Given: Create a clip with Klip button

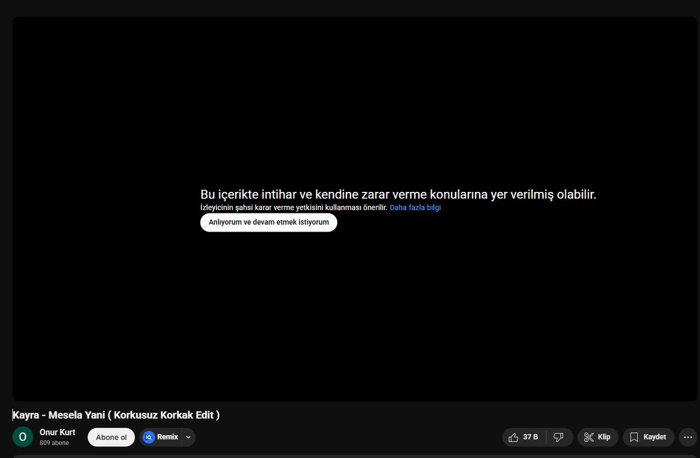Looking at the screenshot, I should tap(597, 437).
